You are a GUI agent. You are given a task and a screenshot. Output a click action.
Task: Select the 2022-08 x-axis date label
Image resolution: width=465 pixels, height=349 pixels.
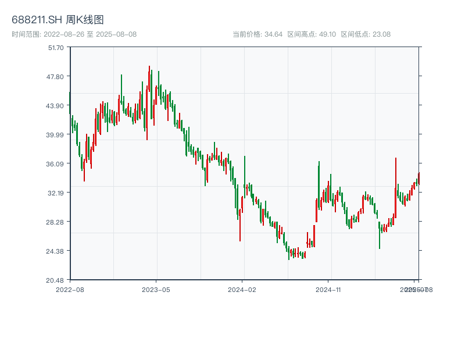point(70,289)
